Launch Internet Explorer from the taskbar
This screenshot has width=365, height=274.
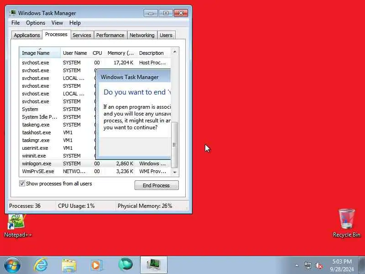pos(41,265)
